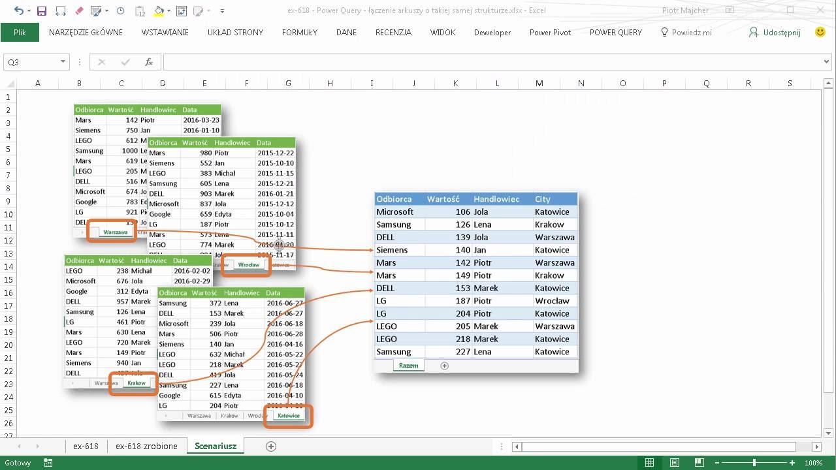Open the Name Box dropdown arrow

tap(63, 62)
